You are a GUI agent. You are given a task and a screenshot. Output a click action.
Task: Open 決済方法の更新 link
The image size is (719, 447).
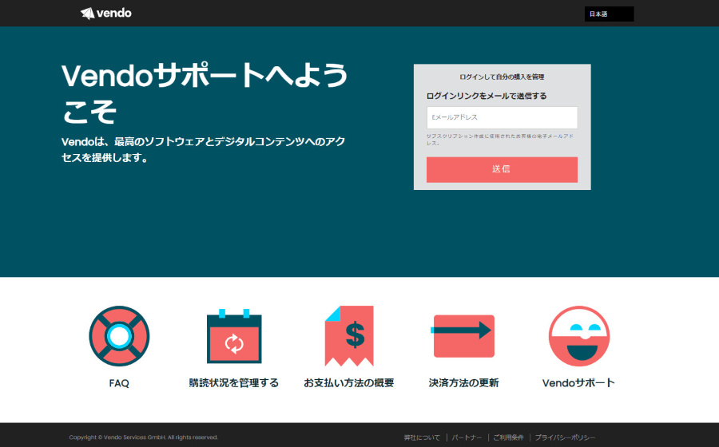(463, 383)
